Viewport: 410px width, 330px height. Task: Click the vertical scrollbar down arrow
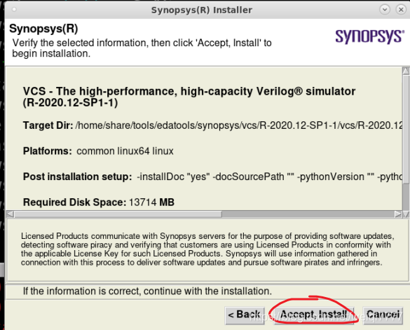tap(406, 214)
